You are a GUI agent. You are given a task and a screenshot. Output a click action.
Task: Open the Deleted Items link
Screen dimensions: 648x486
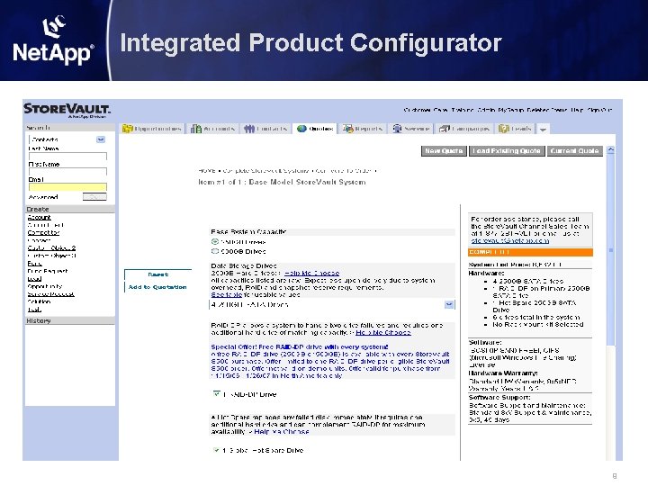point(547,110)
